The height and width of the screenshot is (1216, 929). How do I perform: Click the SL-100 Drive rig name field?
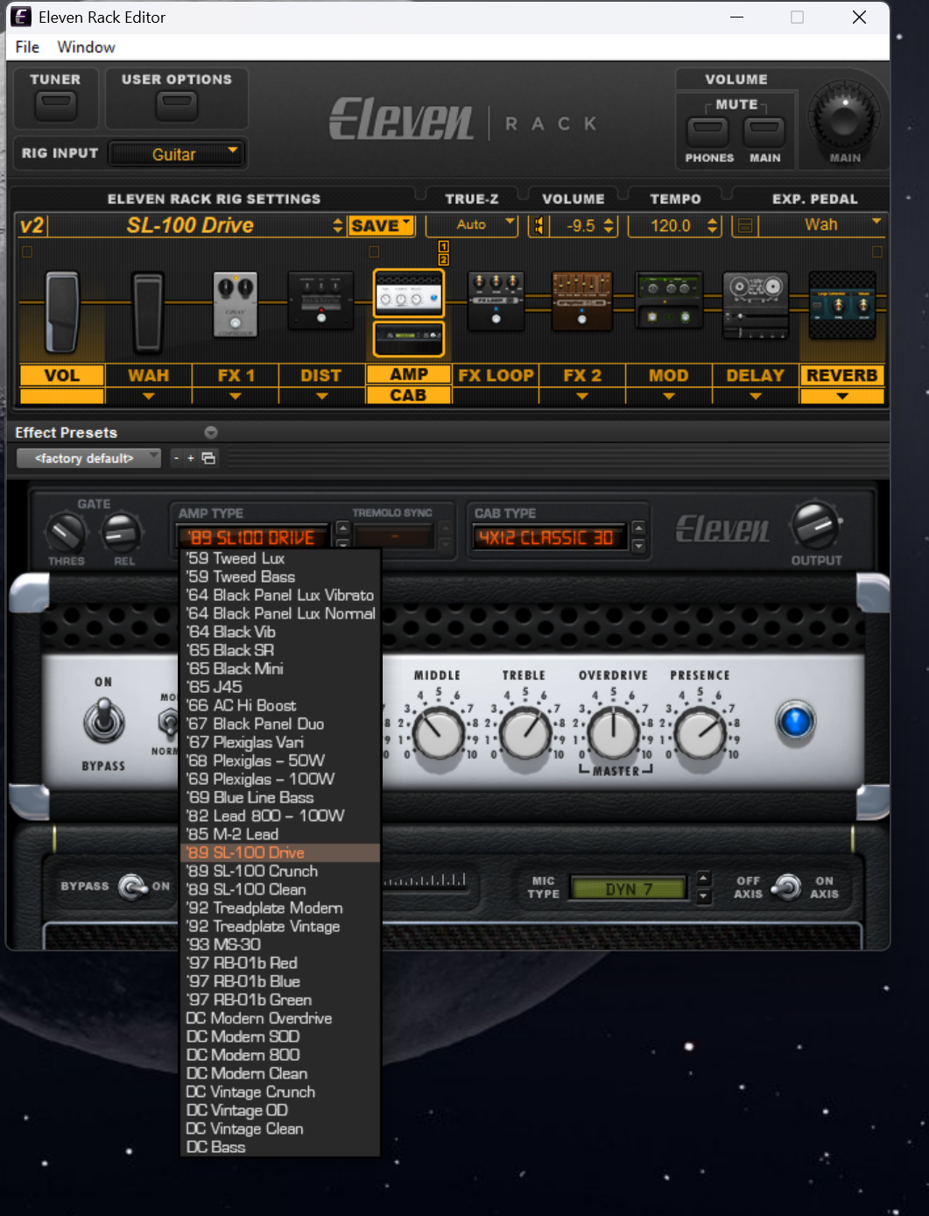(190, 226)
